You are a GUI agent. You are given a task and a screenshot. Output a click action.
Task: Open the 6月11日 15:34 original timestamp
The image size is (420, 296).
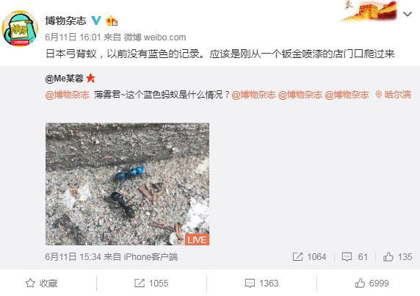[x=73, y=257]
